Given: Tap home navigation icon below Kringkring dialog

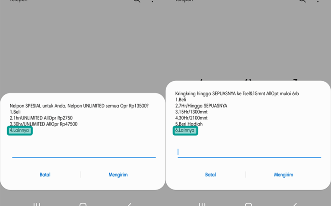Looking at the screenshot, I should click(x=249, y=204).
